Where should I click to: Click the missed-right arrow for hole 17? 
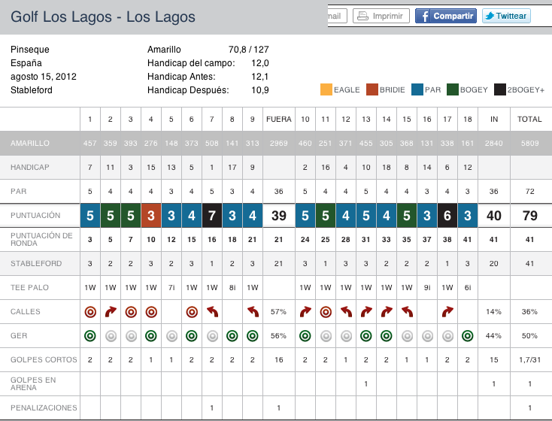(447, 312)
